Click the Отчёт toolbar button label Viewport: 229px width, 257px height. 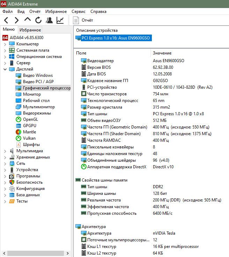(87, 20)
